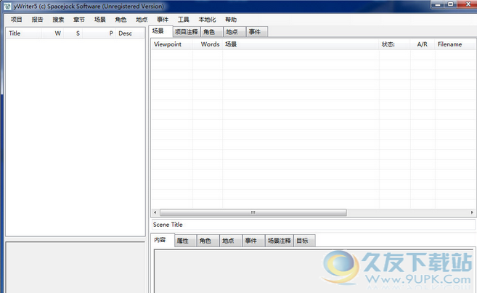The width and height of the screenshot is (477, 293).
Task: Sort scenes by Viewpoint column header
Action: [x=172, y=44]
